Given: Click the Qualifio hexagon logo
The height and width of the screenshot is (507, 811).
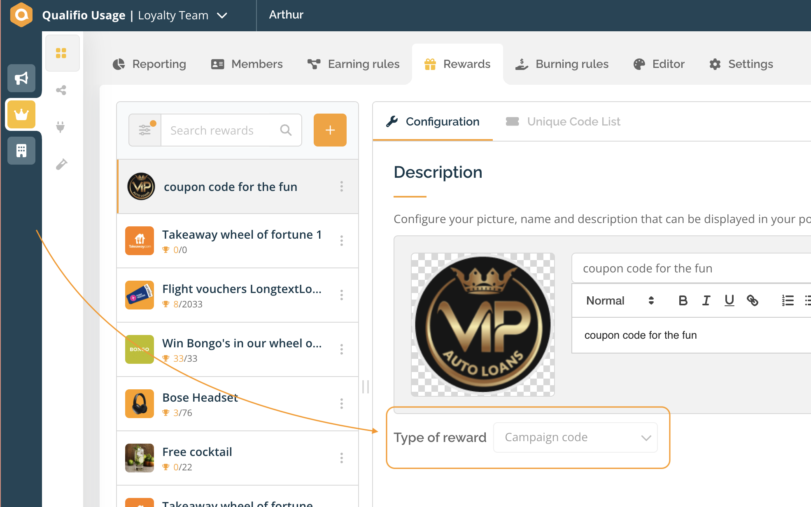Looking at the screenshot, I should (21, 15).
